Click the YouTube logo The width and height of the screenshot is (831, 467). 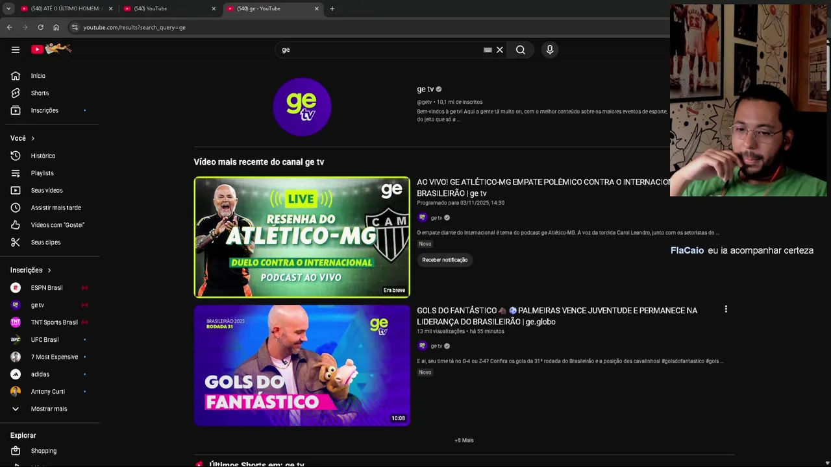click(51, 49)
